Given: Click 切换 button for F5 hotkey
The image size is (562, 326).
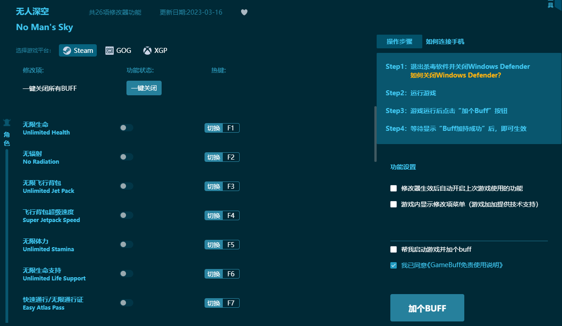Looking at the screenshot, I should point(214,245).
